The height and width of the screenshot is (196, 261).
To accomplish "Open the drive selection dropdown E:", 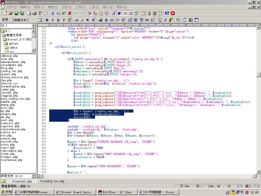I will click(33, 26).
